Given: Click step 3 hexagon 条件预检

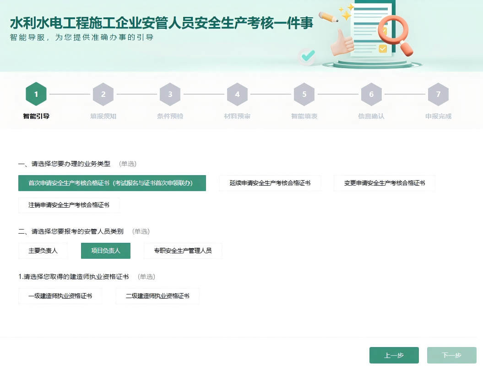Looking at the screenshot, I should (170, 94).
